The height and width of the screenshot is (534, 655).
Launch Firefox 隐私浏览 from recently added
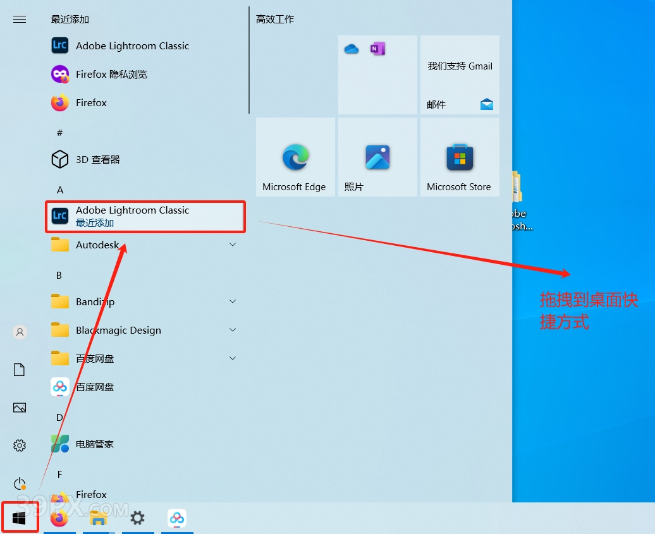[x=145, y=74]
